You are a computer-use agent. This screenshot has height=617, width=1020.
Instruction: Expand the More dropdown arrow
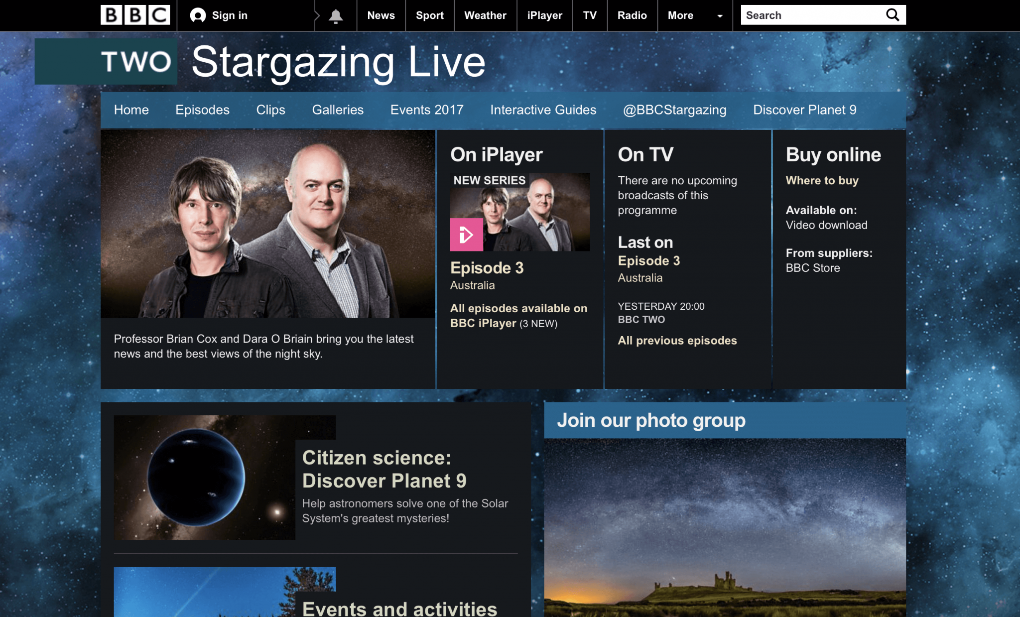click(x=720, y=16)
